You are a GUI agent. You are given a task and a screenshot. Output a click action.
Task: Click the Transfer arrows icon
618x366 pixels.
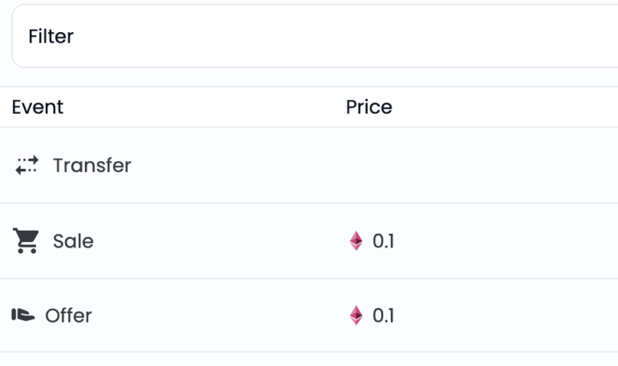pos(26,166)
